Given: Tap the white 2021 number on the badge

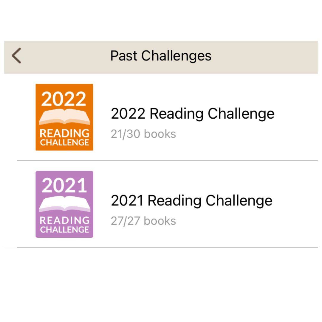Looking at the screenshot, I should [x=64, y=186].
